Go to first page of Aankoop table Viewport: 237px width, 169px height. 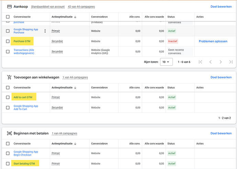click(x=201, y=62)
